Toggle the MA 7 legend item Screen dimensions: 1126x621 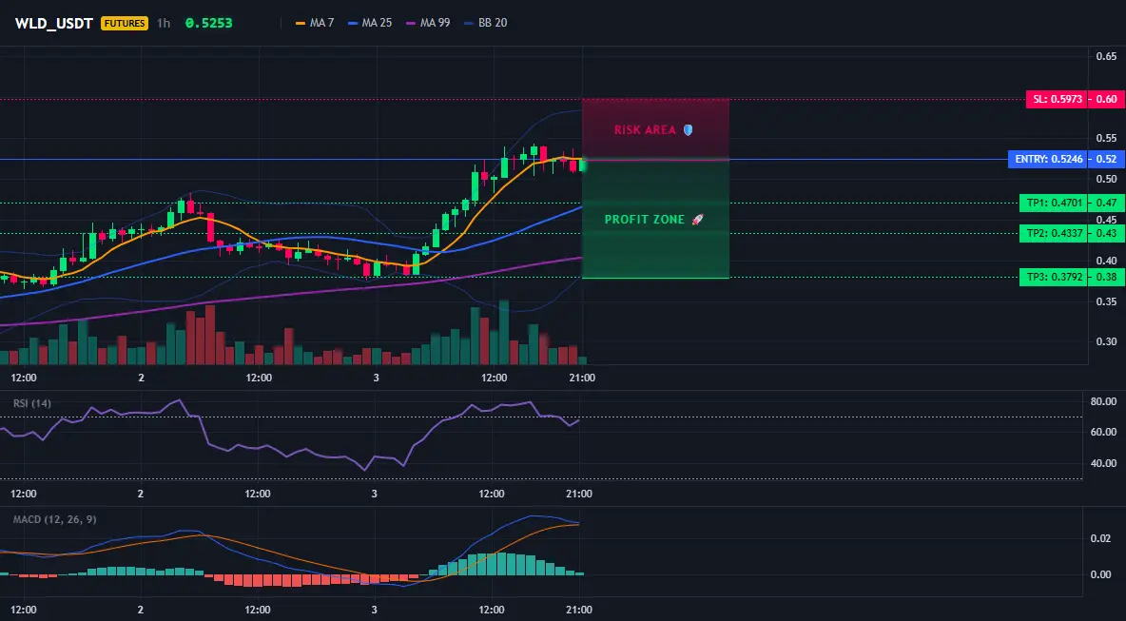coord(315,23)
